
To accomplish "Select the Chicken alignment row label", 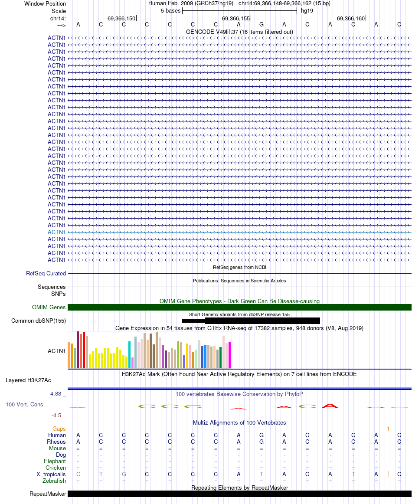I will pos(56,468).
